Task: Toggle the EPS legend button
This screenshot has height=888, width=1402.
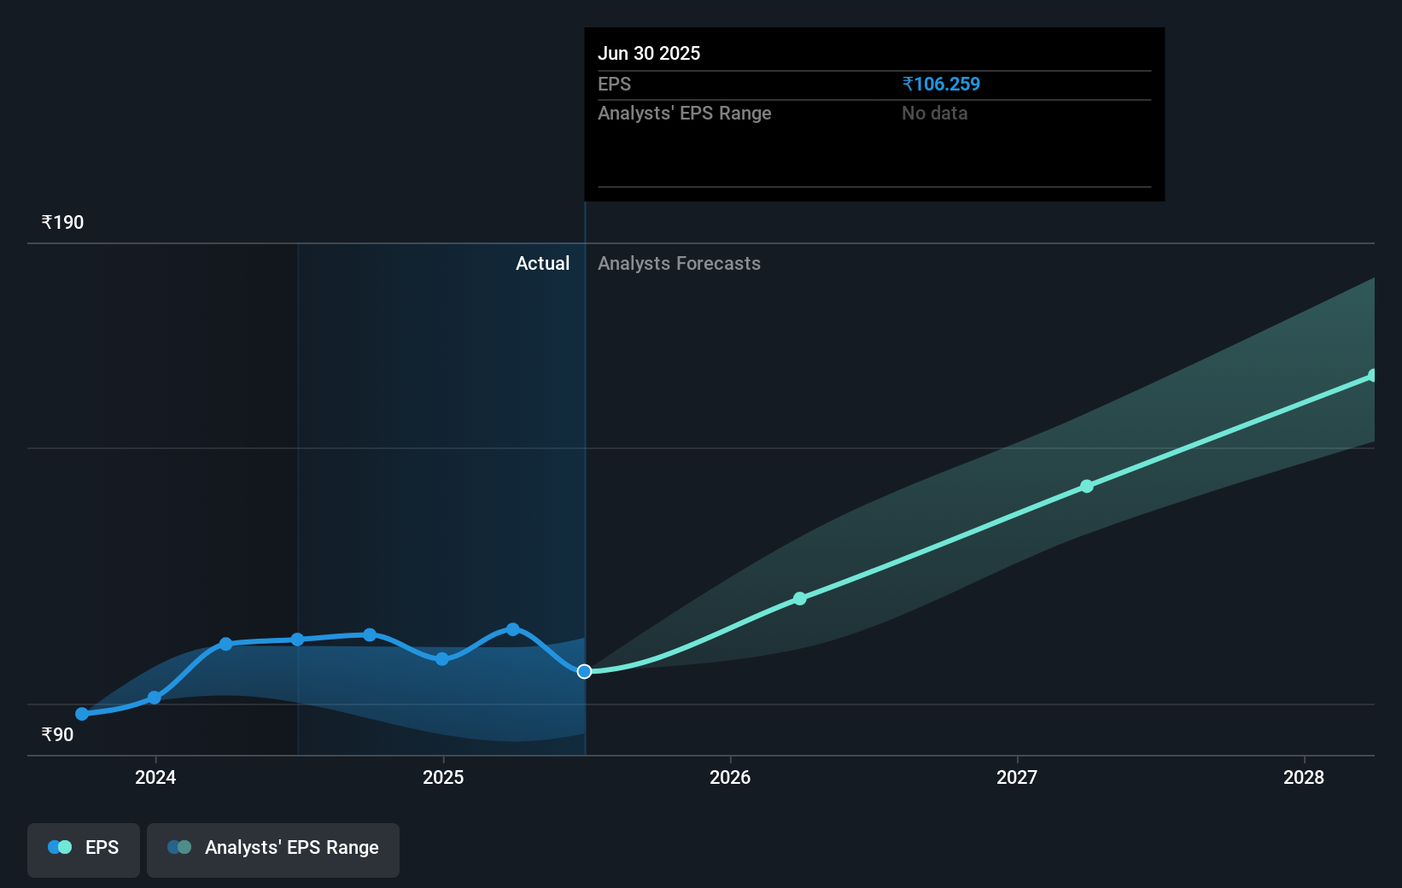Action: pos(84,850)
